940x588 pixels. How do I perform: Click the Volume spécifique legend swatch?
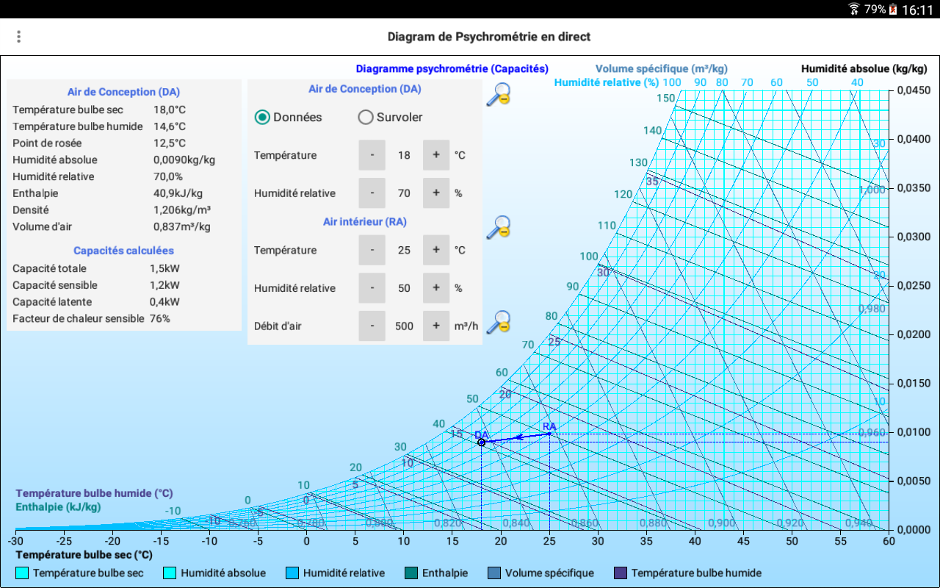493,573
